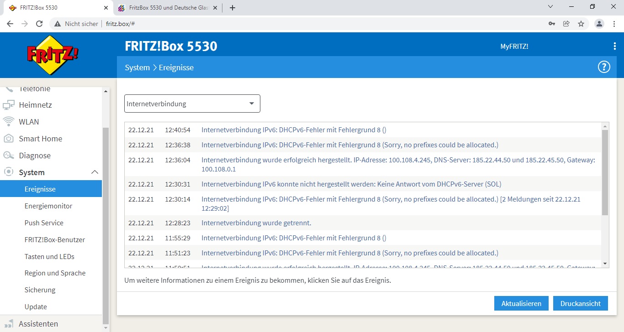Click the Druckansicht button
This screenshot has height=332, width=624.
pos(581,303)
